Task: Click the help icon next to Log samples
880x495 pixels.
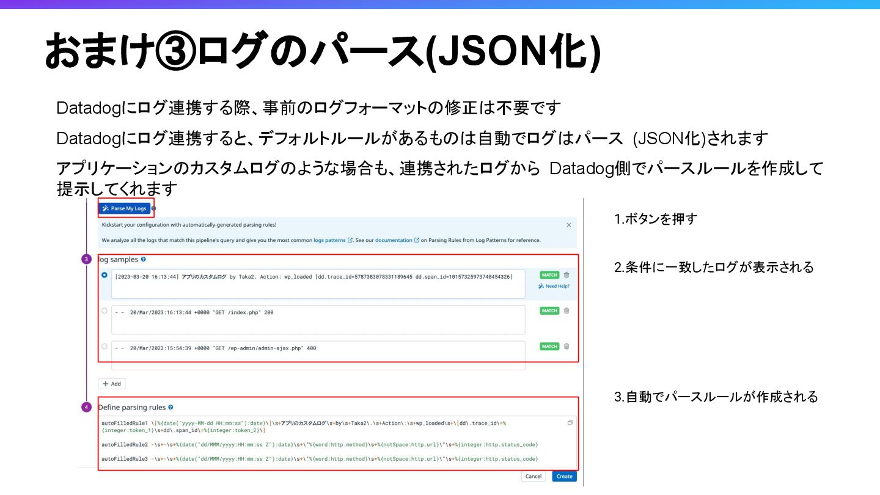Action: 143,259
